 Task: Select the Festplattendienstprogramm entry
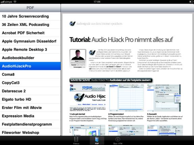tap(30, 124)
